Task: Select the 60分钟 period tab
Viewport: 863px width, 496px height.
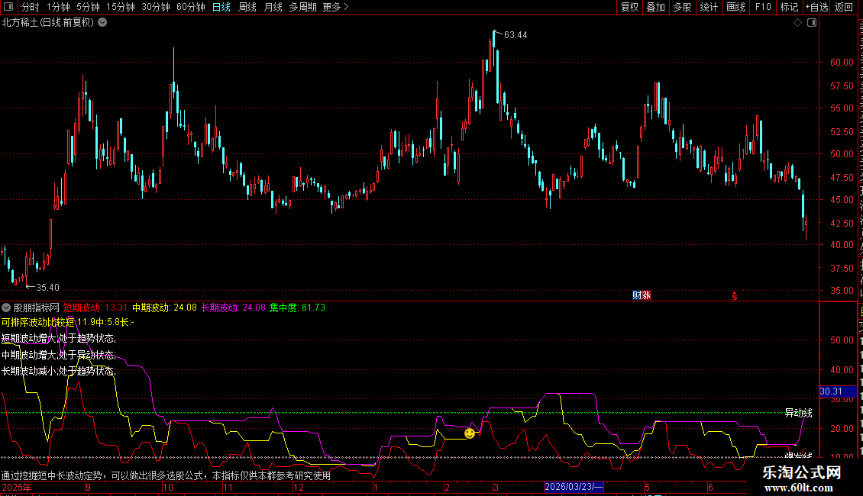Action: tap(190, 7)
